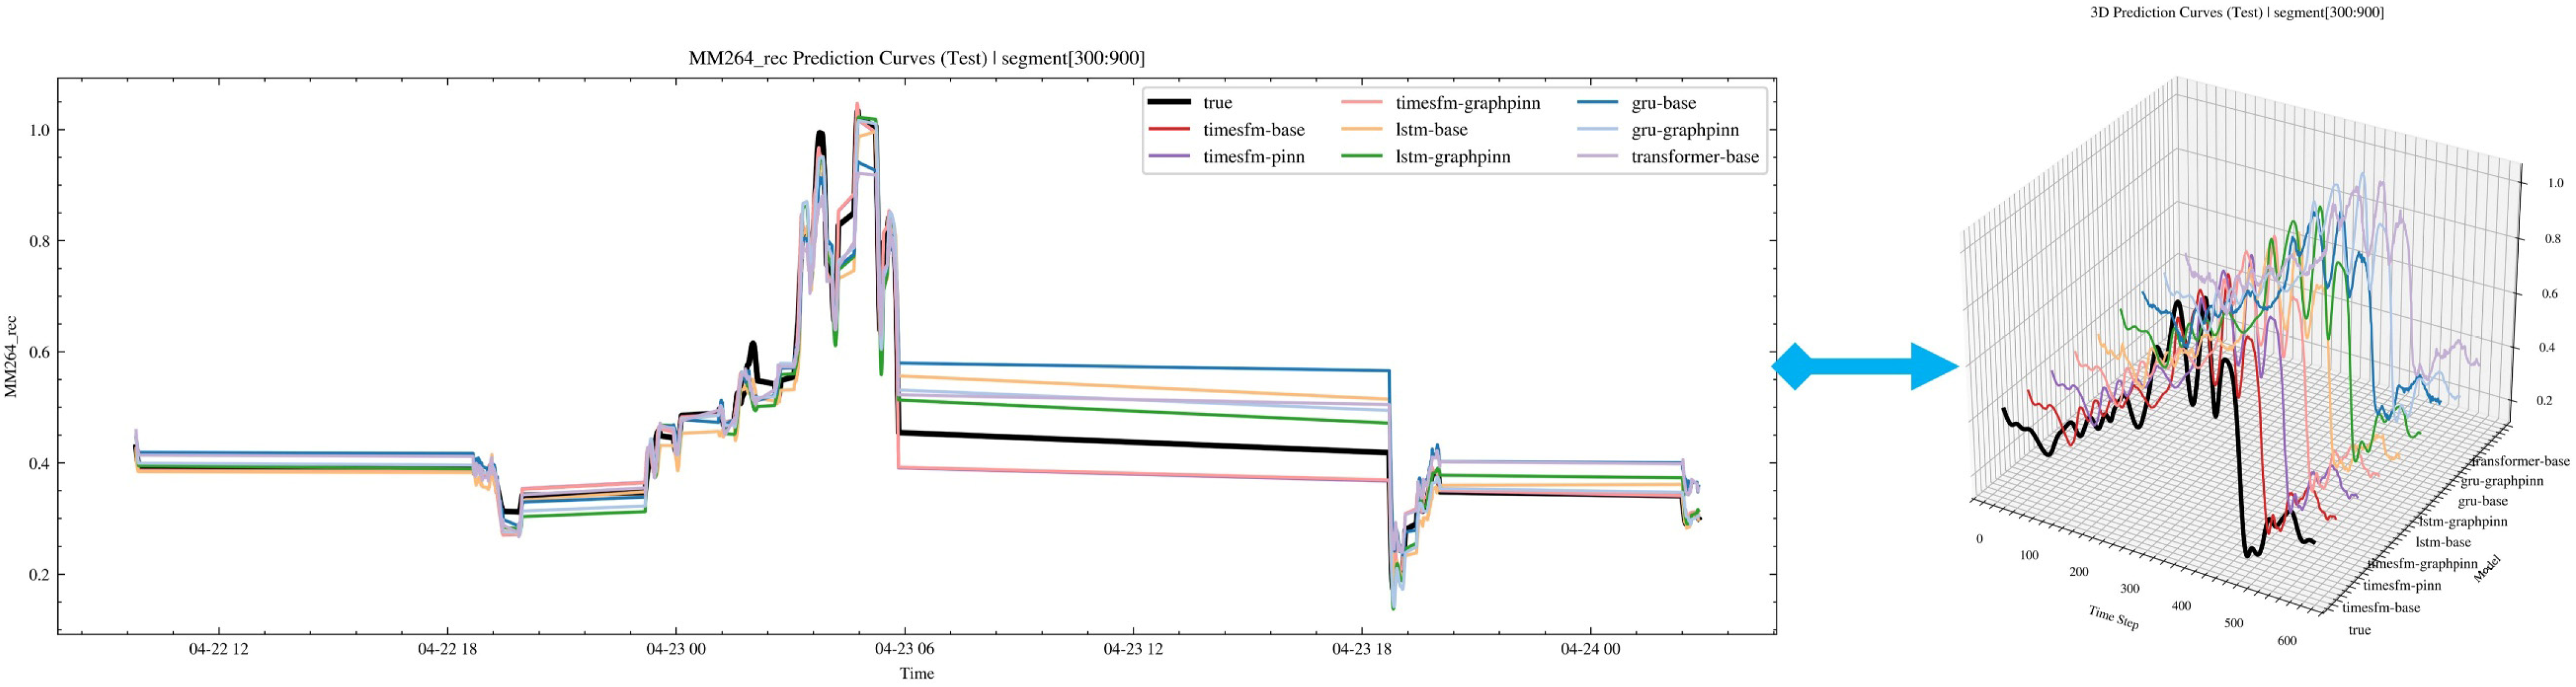The image size is (2576, 687).
Task: Select the 'true' label in the 2D legend
Action: 1217,103
